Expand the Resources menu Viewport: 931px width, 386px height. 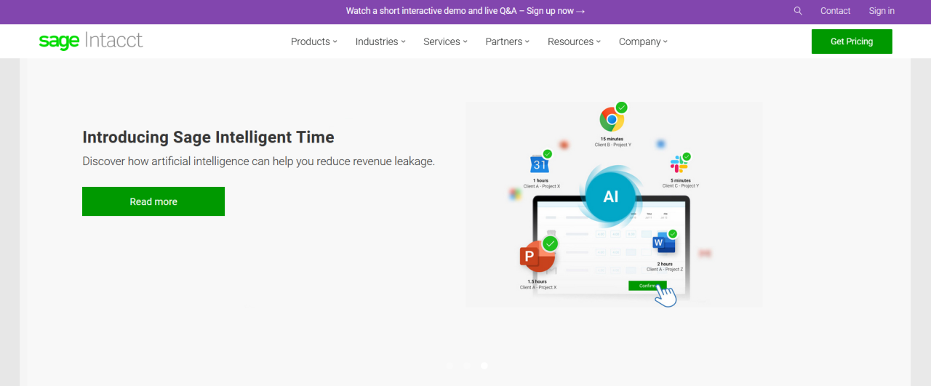tap(574, 41)
